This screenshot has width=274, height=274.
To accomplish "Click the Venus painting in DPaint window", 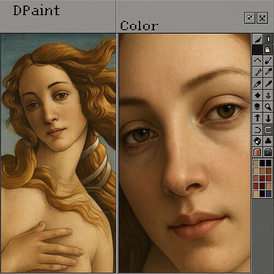I will tap(58, 153).
